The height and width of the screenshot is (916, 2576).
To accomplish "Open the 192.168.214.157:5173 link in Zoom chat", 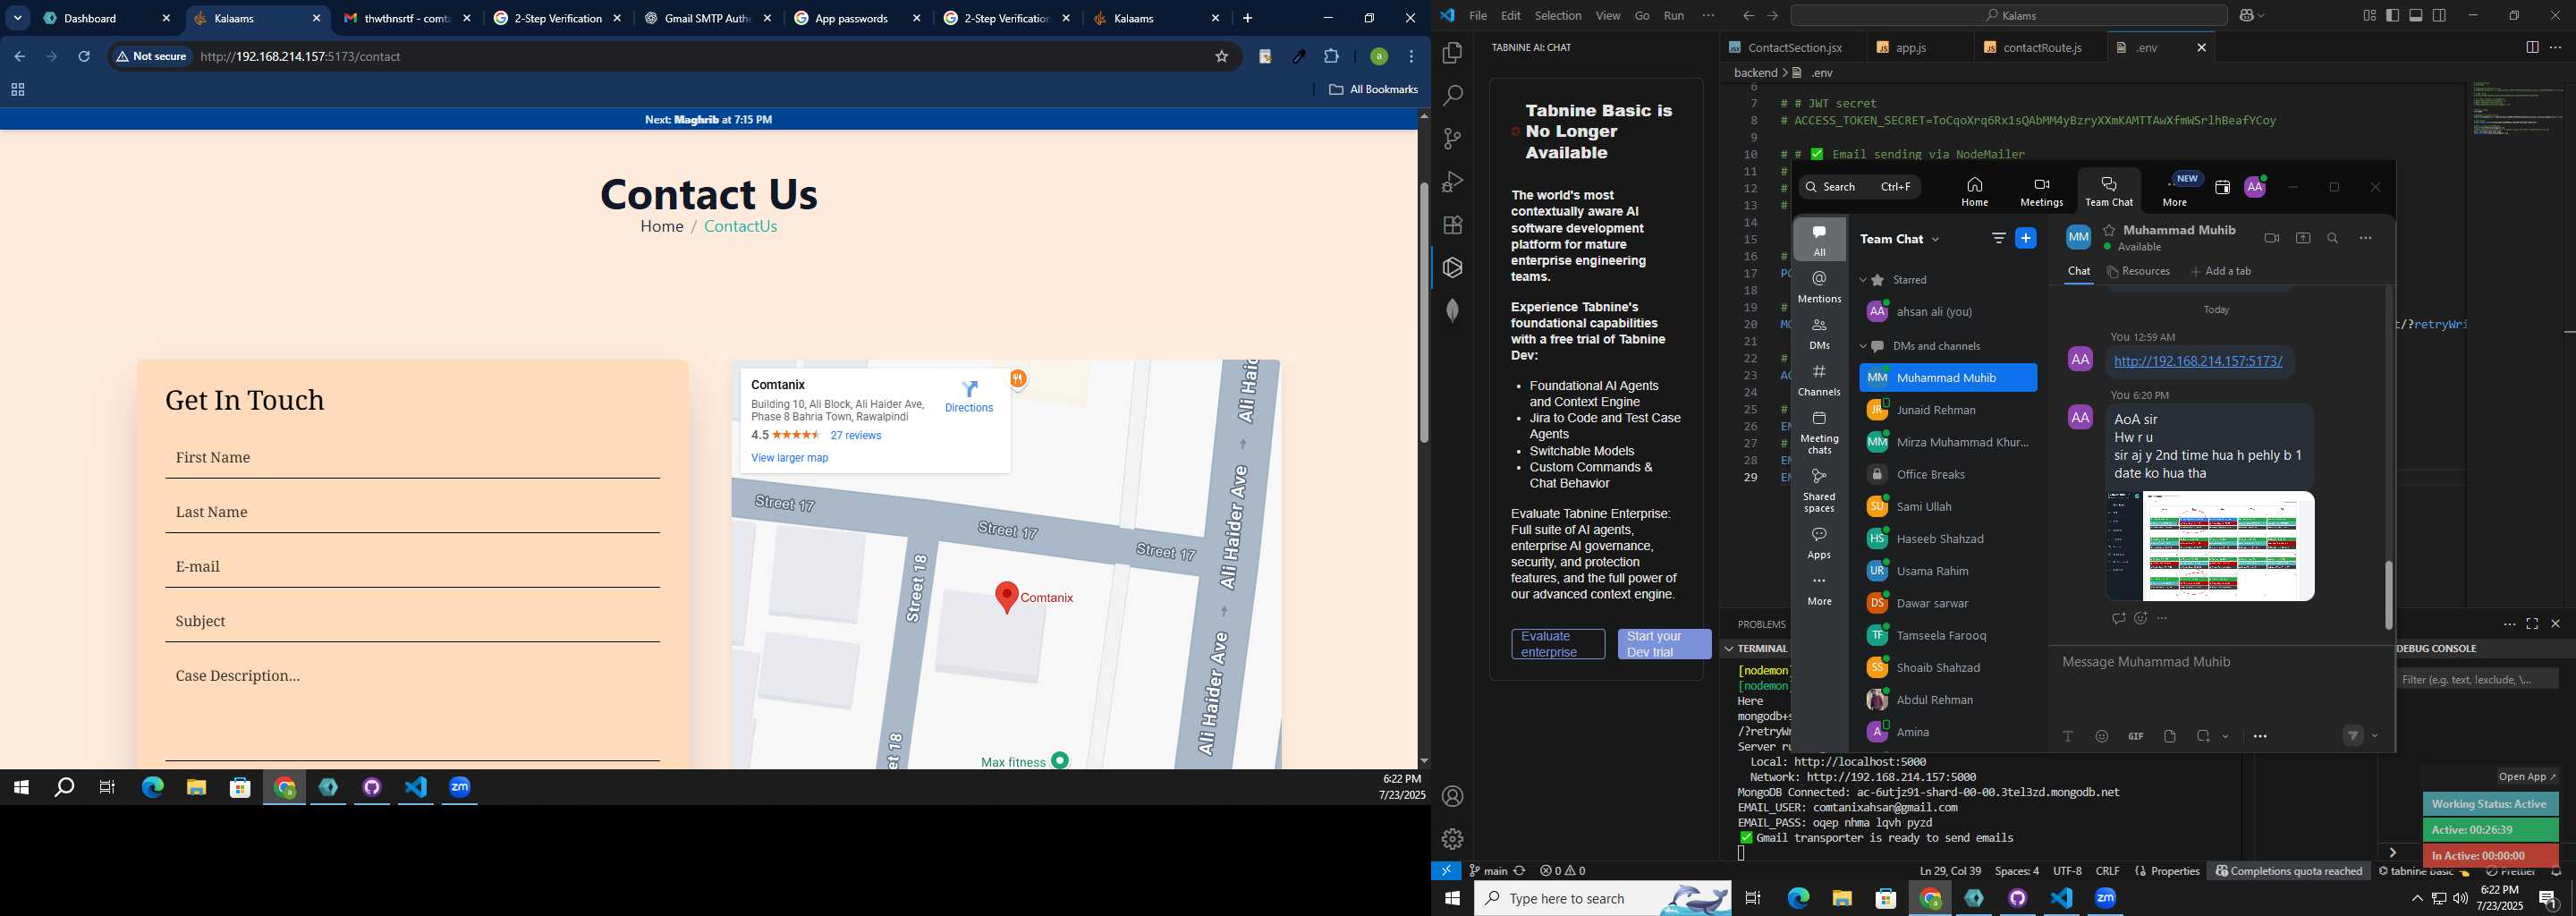I will tap(2197, 362).
